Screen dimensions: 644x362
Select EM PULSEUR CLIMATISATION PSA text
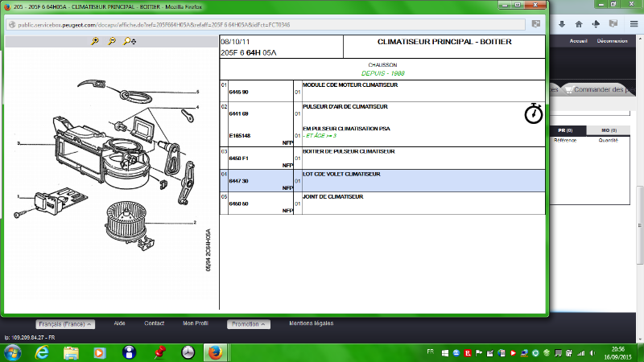pyautogui.click(x=346, y=129)
